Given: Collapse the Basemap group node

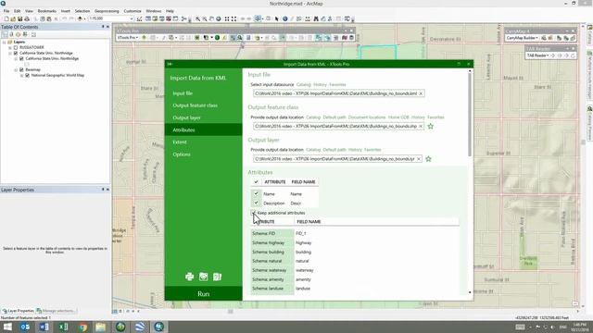Looking at the screenshot, I should click(x=16, y=70).
